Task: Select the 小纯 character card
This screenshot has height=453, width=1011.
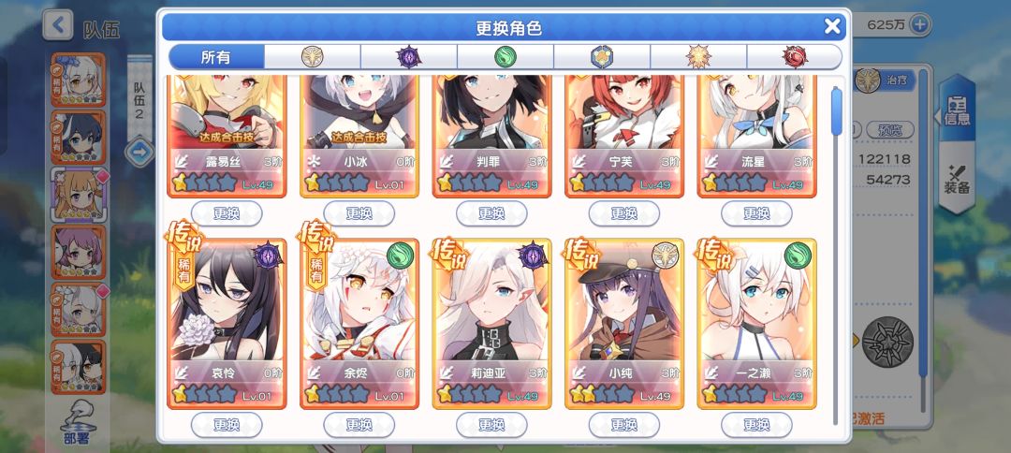Action: (x=623, y=324)
